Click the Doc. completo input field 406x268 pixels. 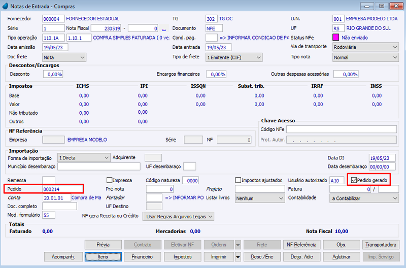(59, 206)
